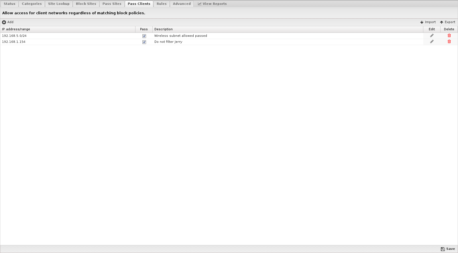Screen dimensions: 458x253
Task: Open the Block Sites tab
Action: [86, 4]
